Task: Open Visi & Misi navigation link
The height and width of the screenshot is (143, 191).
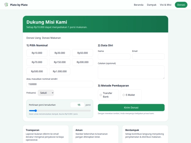Action: [166, 5]
